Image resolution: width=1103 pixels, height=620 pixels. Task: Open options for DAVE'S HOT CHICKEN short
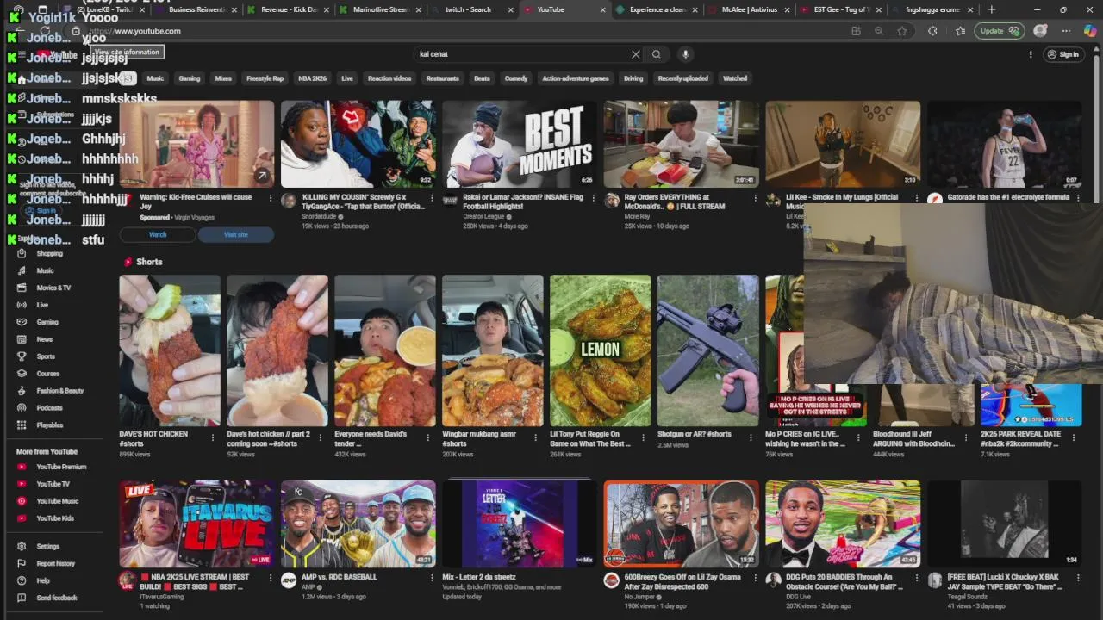click(x=213, y=437)
